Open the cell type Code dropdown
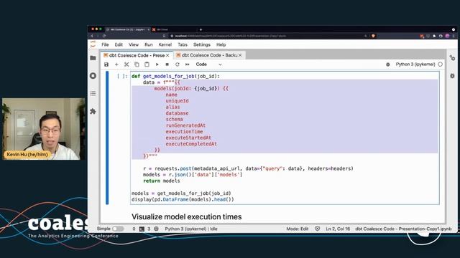460x258 pixels. click(208, 64)
